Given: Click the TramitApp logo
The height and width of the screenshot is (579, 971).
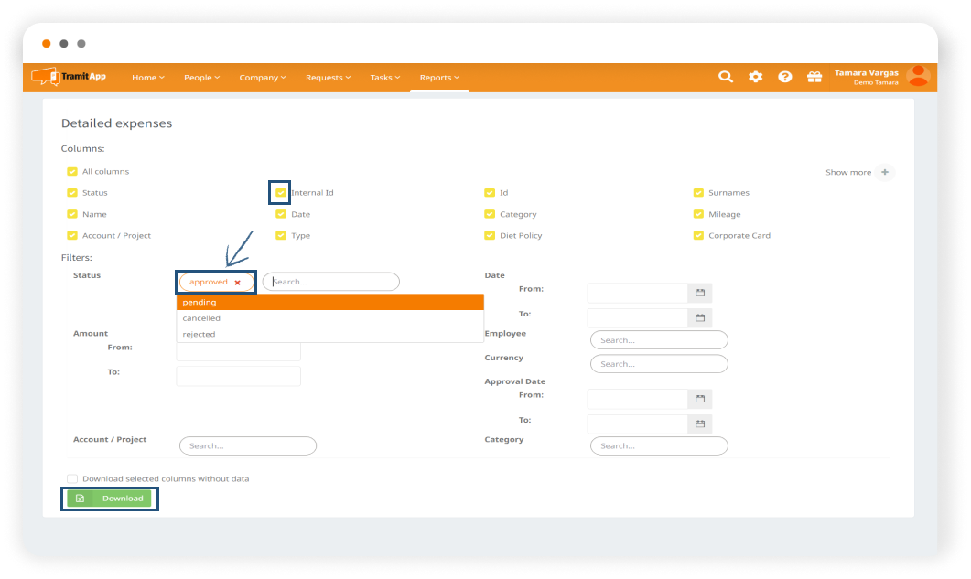Looking at the screenshot, I should [70, 77].
